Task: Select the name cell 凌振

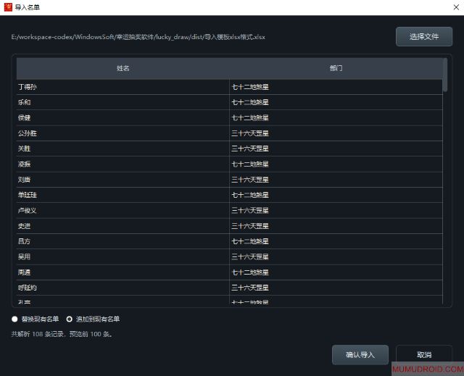Action: 123,164
